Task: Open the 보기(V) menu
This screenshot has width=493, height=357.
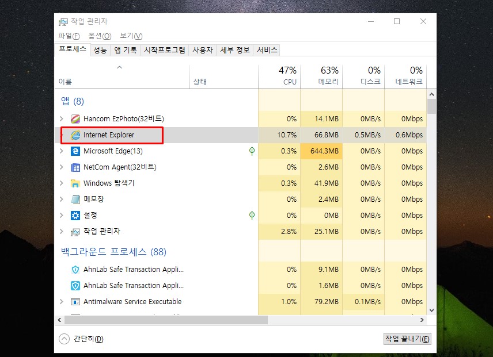Action: click(131, 36)
